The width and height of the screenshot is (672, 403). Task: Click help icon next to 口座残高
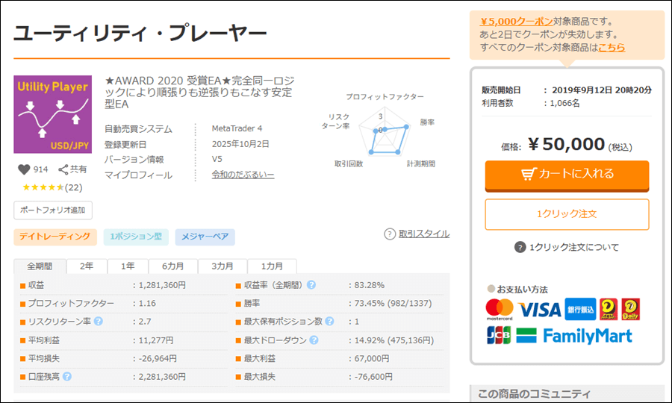(67, 376)
